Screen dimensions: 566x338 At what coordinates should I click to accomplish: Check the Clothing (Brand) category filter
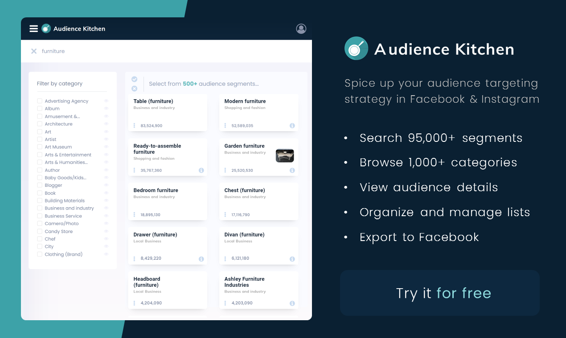(40, 254)
